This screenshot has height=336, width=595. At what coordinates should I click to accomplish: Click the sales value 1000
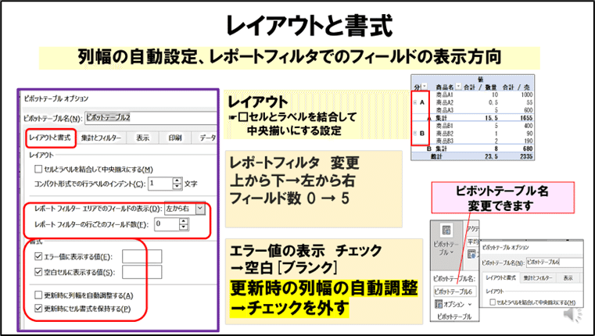pyautogui.click(x=527, y=95)
